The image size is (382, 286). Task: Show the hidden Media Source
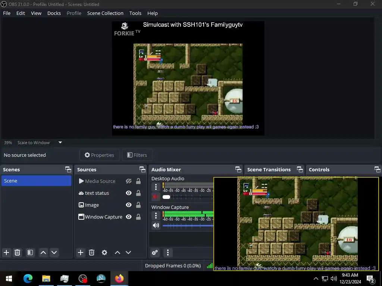[129, 181]
